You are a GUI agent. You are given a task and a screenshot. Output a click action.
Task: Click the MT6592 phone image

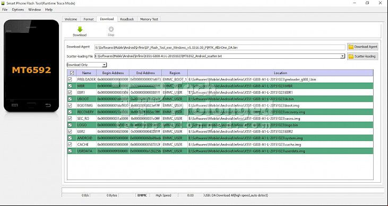click(x=31, y=66)
